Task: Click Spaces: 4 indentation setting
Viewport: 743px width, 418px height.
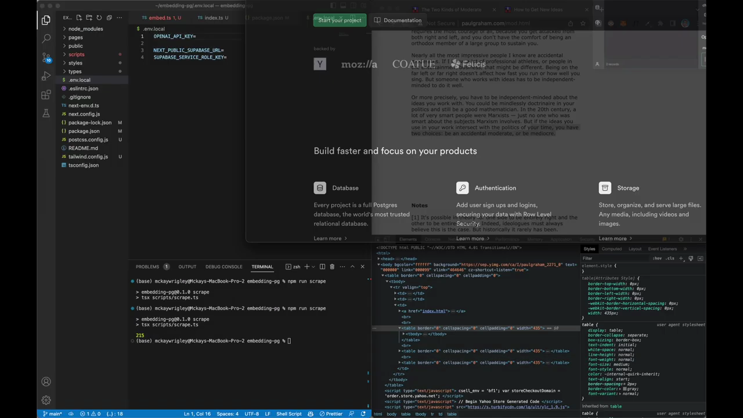Action: tap(228, 414)
